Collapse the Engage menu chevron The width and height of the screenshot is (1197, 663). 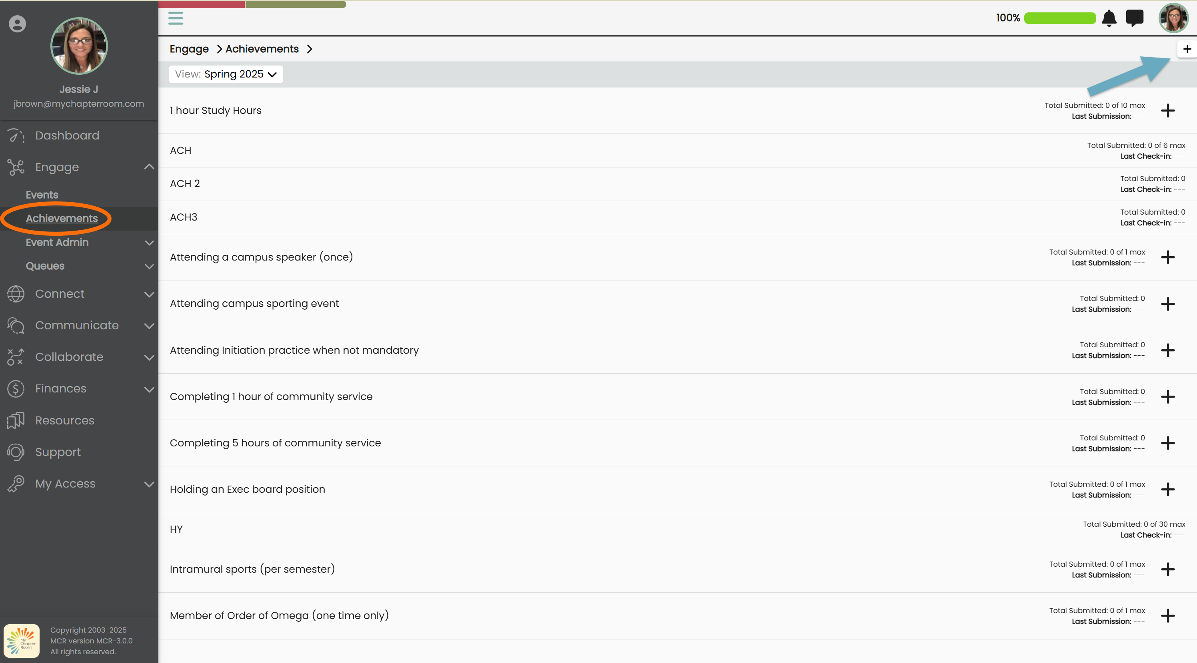pos(149,167)
